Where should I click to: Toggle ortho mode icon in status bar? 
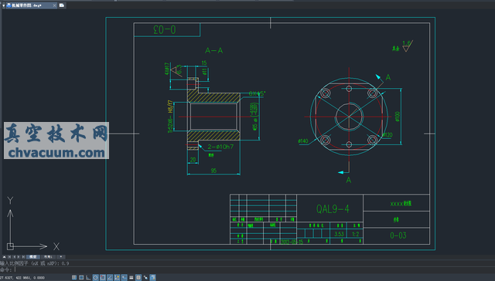[88, 278]
